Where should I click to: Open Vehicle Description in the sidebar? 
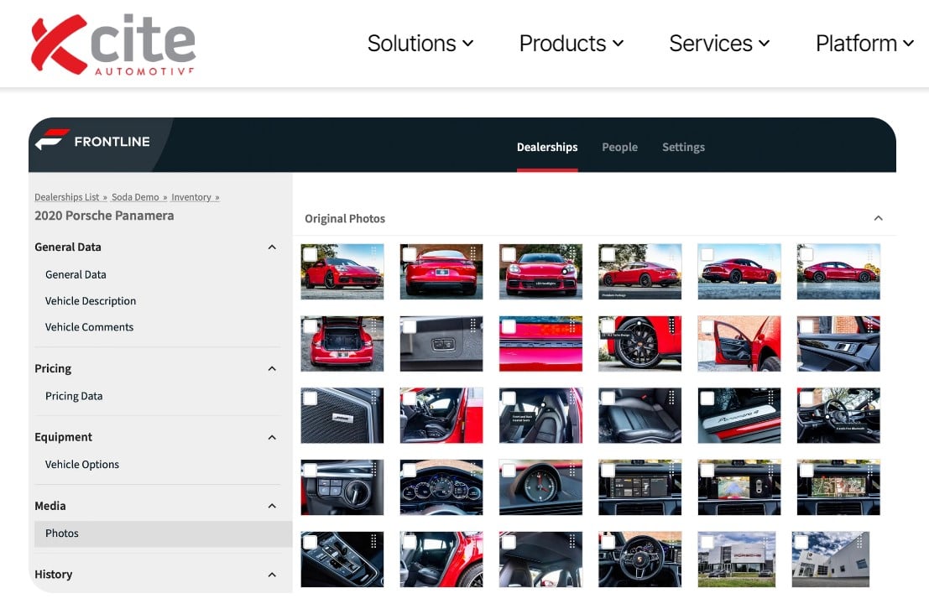[91, 301]
